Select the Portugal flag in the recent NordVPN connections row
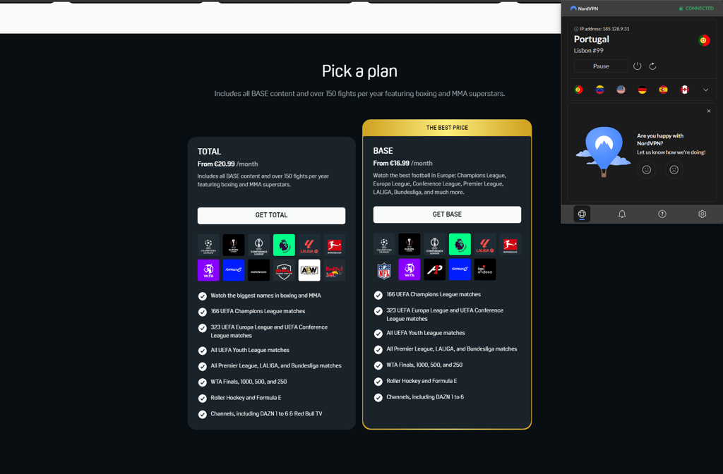The height and width of the screenshot is (474, 723). click(579, 90)
